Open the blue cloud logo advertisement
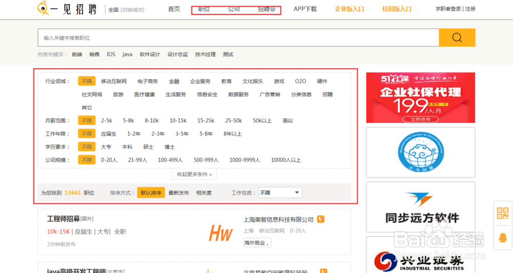Viewport: 513px width, 273px height. (x=421, y=152)
